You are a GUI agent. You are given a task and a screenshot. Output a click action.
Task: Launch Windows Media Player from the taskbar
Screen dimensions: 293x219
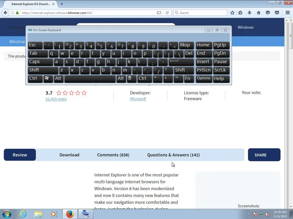pos(54,214)
